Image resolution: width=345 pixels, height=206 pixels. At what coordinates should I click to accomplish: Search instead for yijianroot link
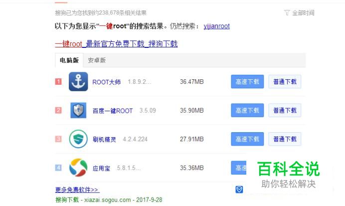pos(216,26)
